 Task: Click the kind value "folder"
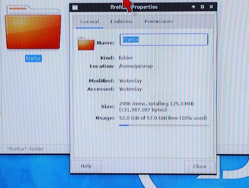point(126,58)
